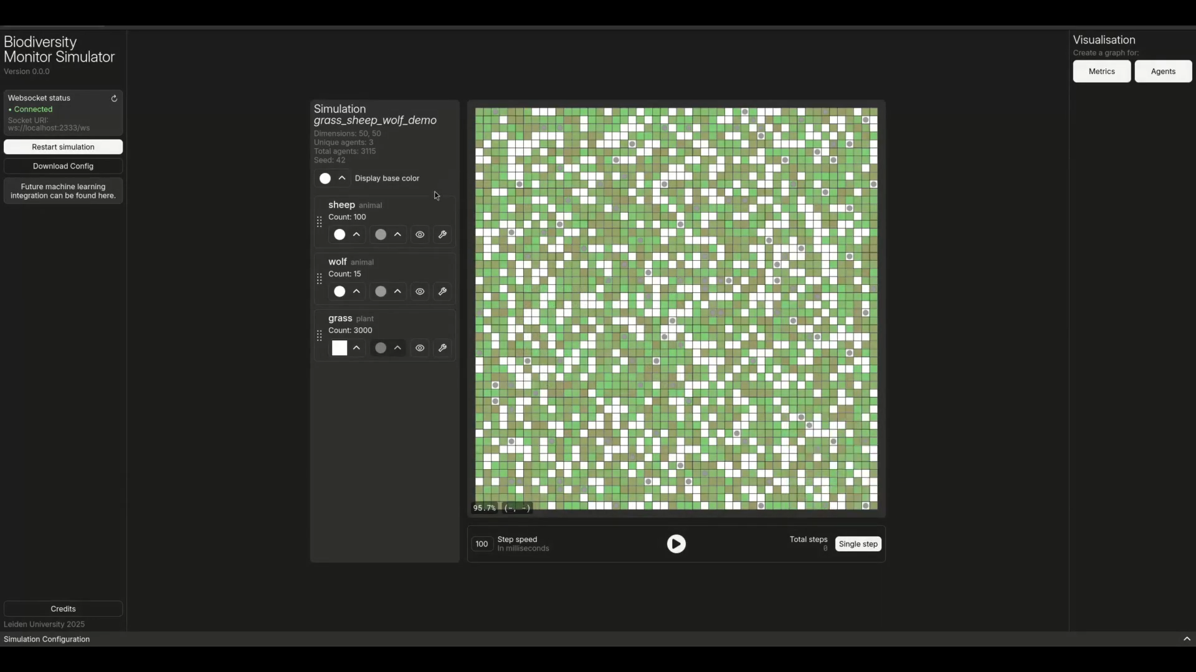Click the 'Dimensions: 50, 50' text
The width and height of the screenshot is (1196, 672).
point(347,133)
